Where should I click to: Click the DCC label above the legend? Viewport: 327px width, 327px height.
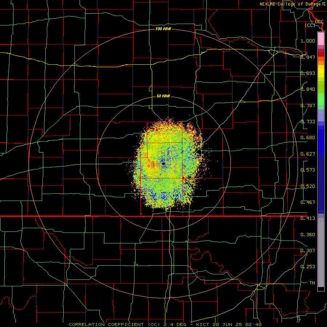coord(319,21)
